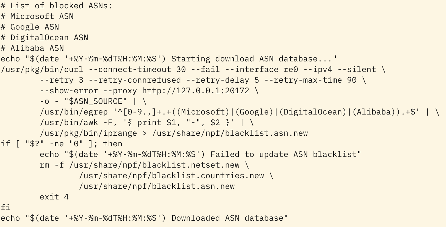
Task: Click the '# Microsoft ASN' comment line
Action: tap(37, 16)
